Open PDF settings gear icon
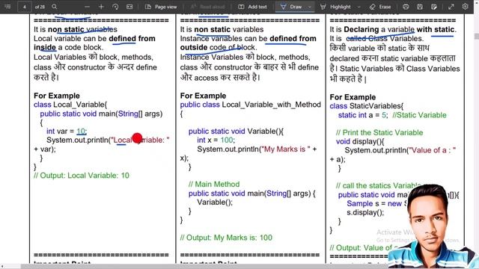 [466, 7]
